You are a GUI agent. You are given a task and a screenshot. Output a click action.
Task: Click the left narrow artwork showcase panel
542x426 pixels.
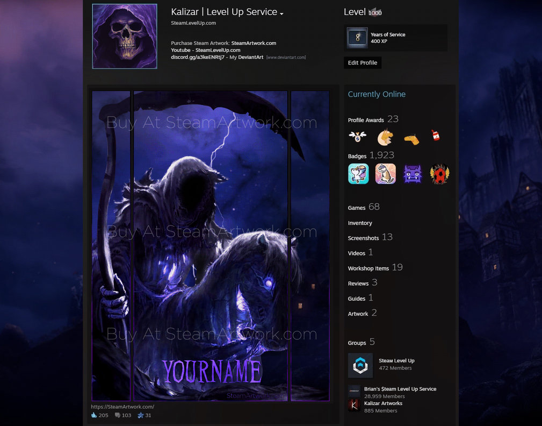(111, 246)
